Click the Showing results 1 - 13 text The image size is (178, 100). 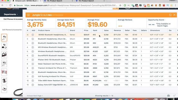pos(104,96)
